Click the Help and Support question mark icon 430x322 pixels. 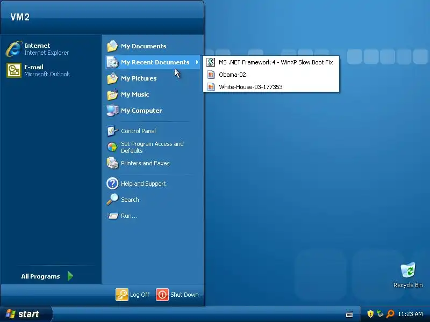pyautogui.click(x=112, y=184)
